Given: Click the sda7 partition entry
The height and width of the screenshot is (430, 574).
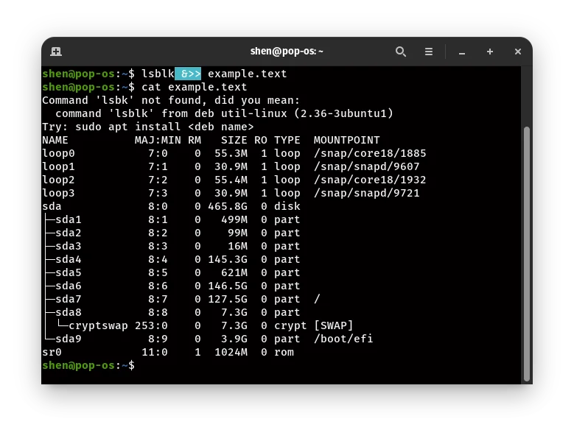Looking at the screenshot, I should pyautogui.click(x=68, y=299).
